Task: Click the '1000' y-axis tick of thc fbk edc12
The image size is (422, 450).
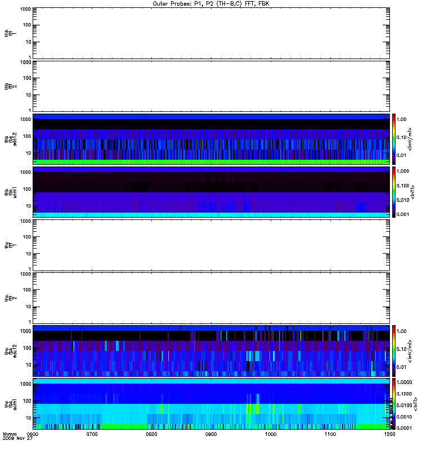Action: (26, 331)
